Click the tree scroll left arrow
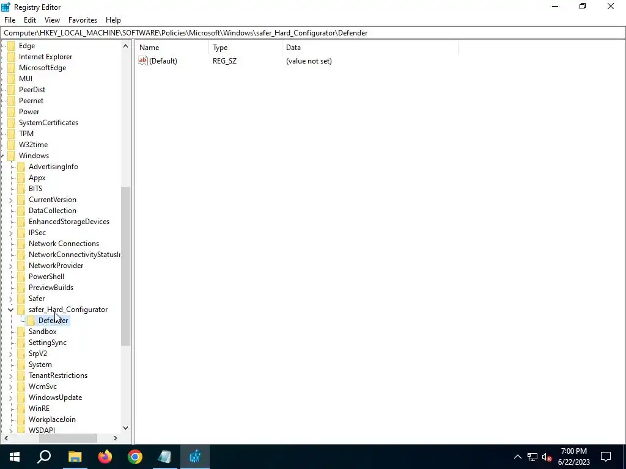Screen dimensions: 626x469 point(6,438)
